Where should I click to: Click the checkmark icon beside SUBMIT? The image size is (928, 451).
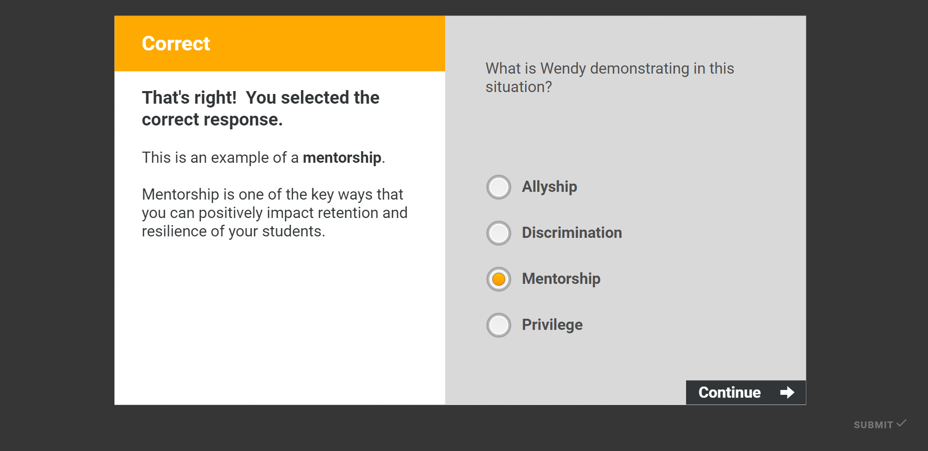pyautogui.click(x=901, y=423)
